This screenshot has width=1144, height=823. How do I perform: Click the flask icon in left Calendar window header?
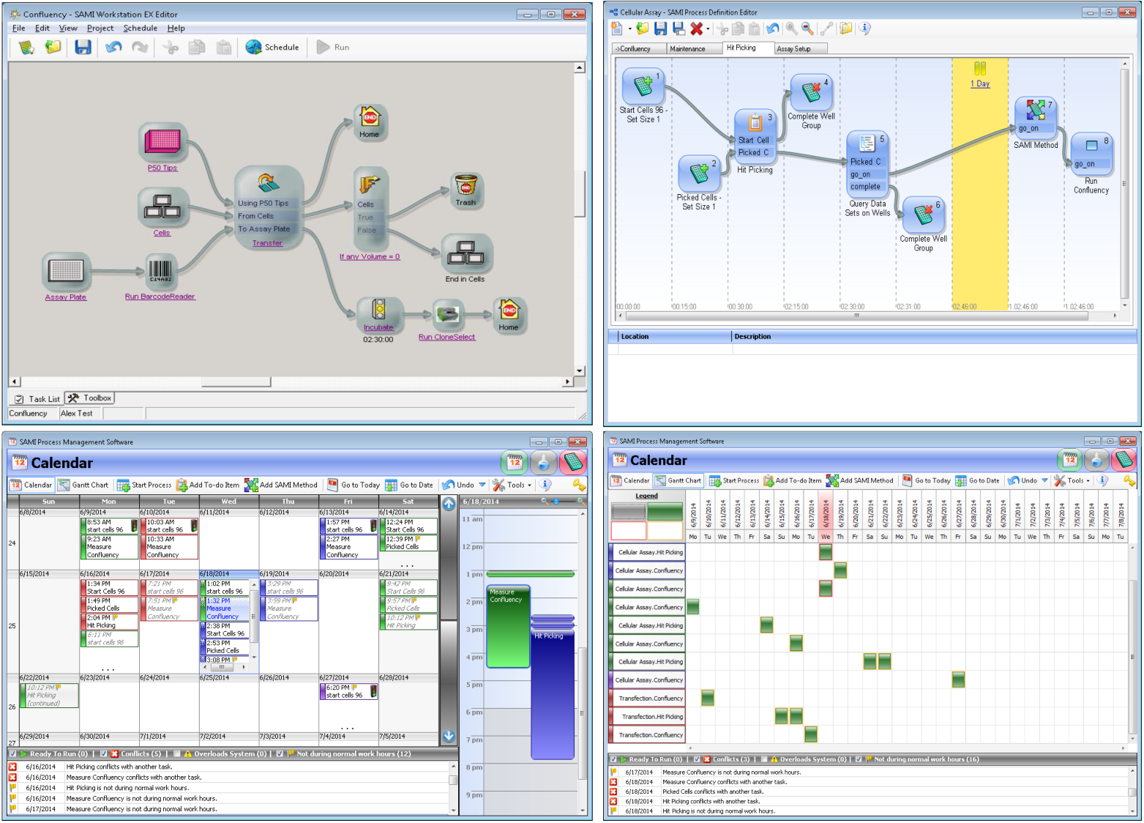click(543, 462)
